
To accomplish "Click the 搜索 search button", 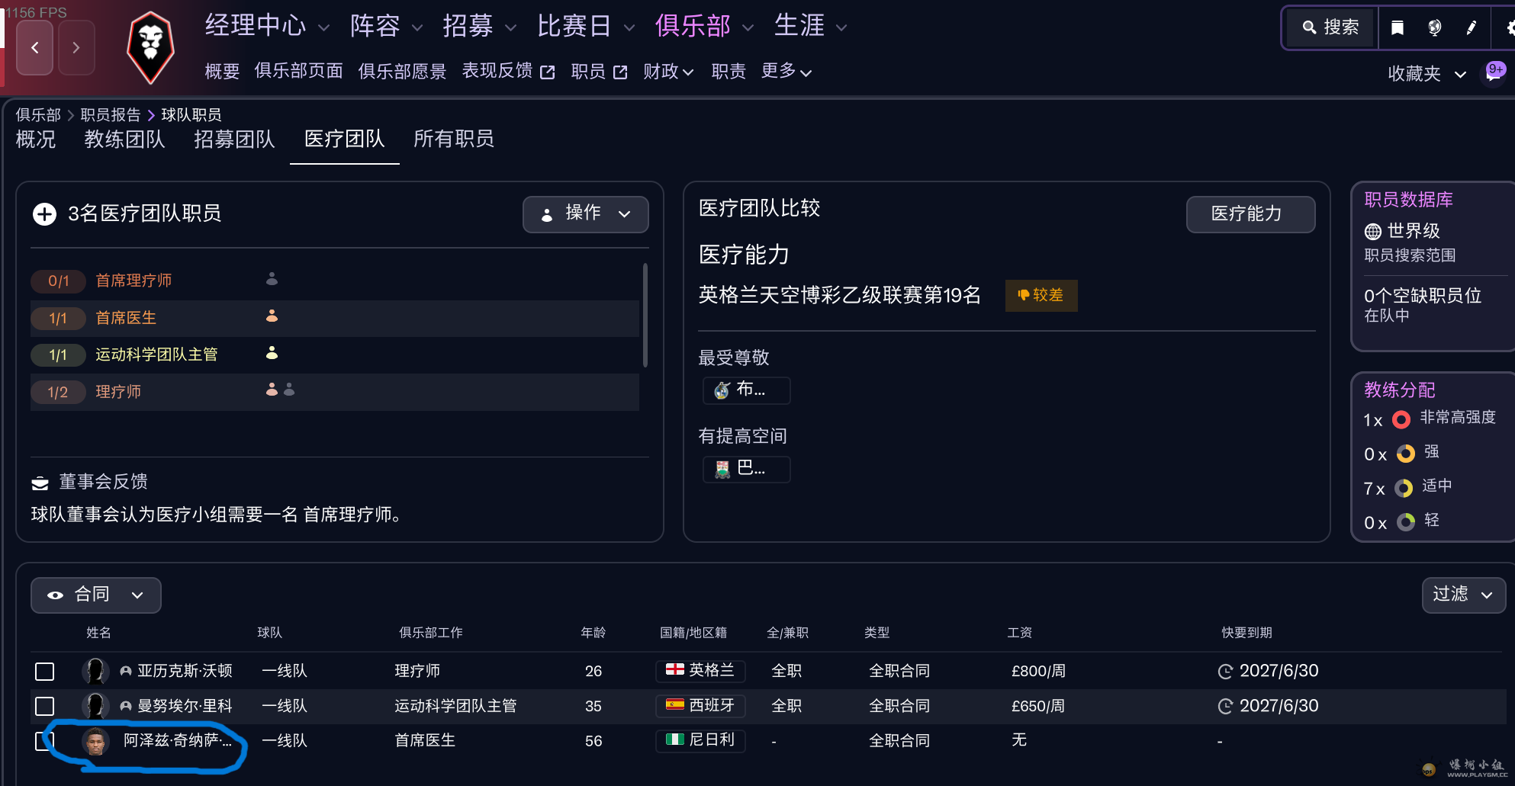I will point(1330,28).
